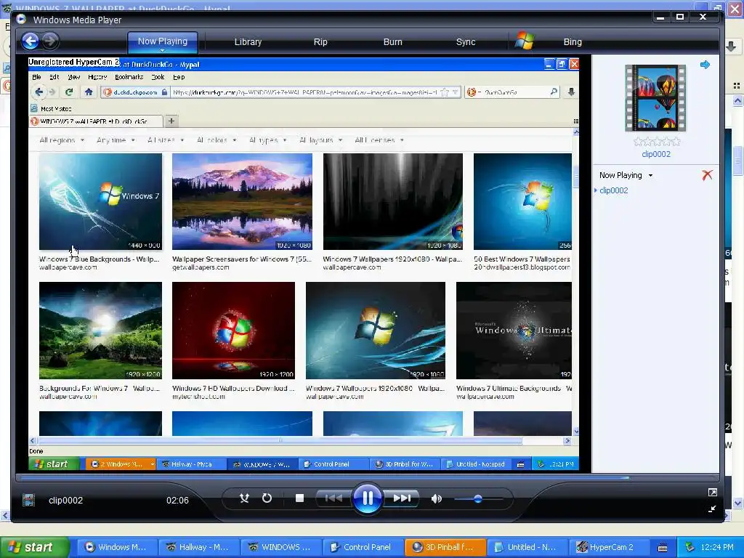Skip to the next track
This screenshot has width=744, height=558.
pyautogui.click(x=402, y=498)
